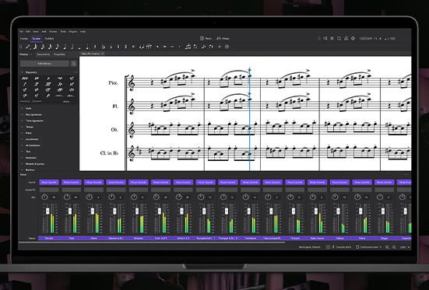Adjust the Oboe volume fader
Viewport: 429px width, 290px height.
[93, 211]
